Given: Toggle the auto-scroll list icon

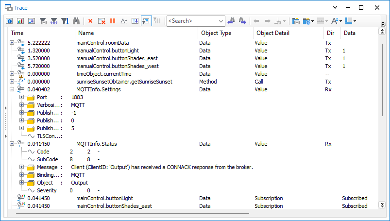Looking at the screenshot, I should (x=135, y=21).
